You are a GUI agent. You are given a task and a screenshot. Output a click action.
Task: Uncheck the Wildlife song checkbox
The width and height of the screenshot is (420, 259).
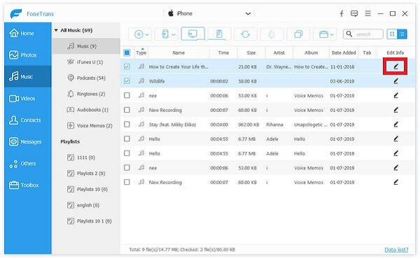(127, 81)
